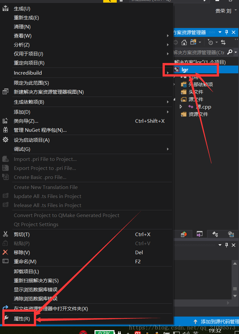Open window position dropdown of lower panel
This screenshot has width=239, height=334.
click(220, 245)
